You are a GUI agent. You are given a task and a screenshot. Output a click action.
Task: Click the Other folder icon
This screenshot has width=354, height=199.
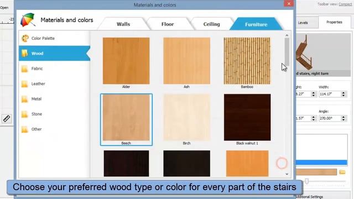tap(24, 129)
